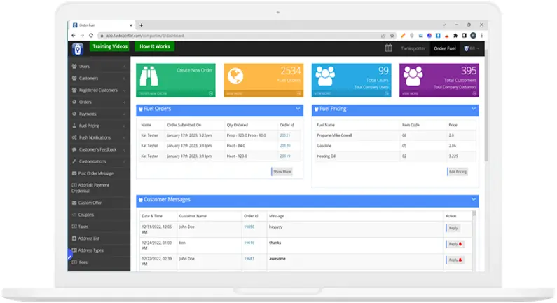Expand the Orders sidebar menu
557x303 pixels.
[x=99, y=102]
